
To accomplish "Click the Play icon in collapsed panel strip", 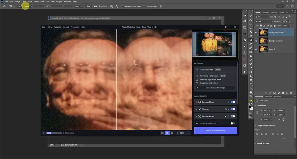I will coord(245,72).
